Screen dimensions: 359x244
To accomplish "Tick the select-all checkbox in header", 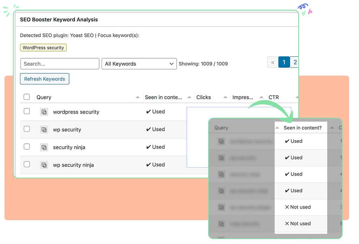I will point(27,97).
